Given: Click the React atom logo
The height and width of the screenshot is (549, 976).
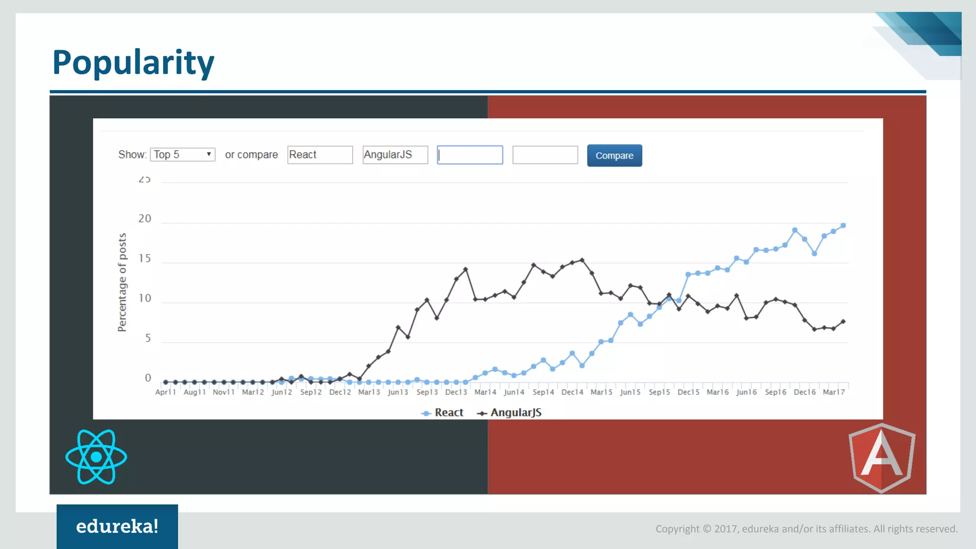Looking at the screenshot, I should click(x=96, y=457).
